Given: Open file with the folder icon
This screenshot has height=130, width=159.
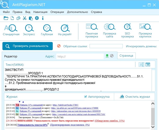Looking at the screenshot, I should tap(6, 18).
